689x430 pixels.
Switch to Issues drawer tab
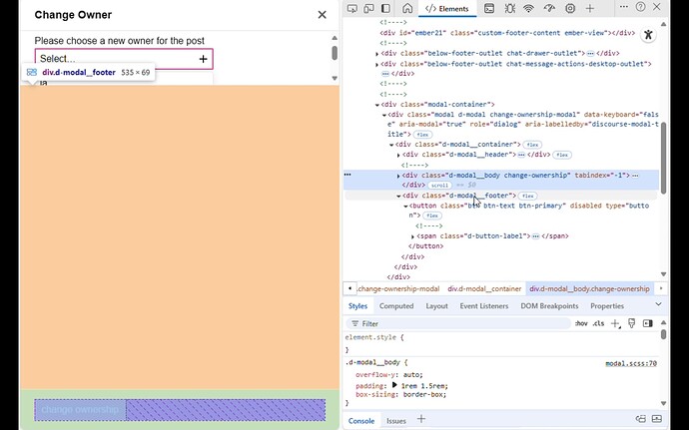point(395,421)
